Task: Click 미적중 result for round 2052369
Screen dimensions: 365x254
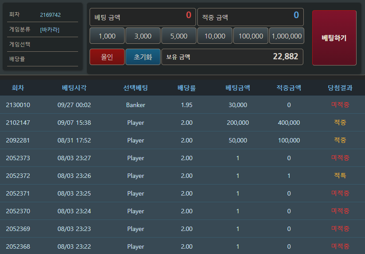Action: point(340,228)
